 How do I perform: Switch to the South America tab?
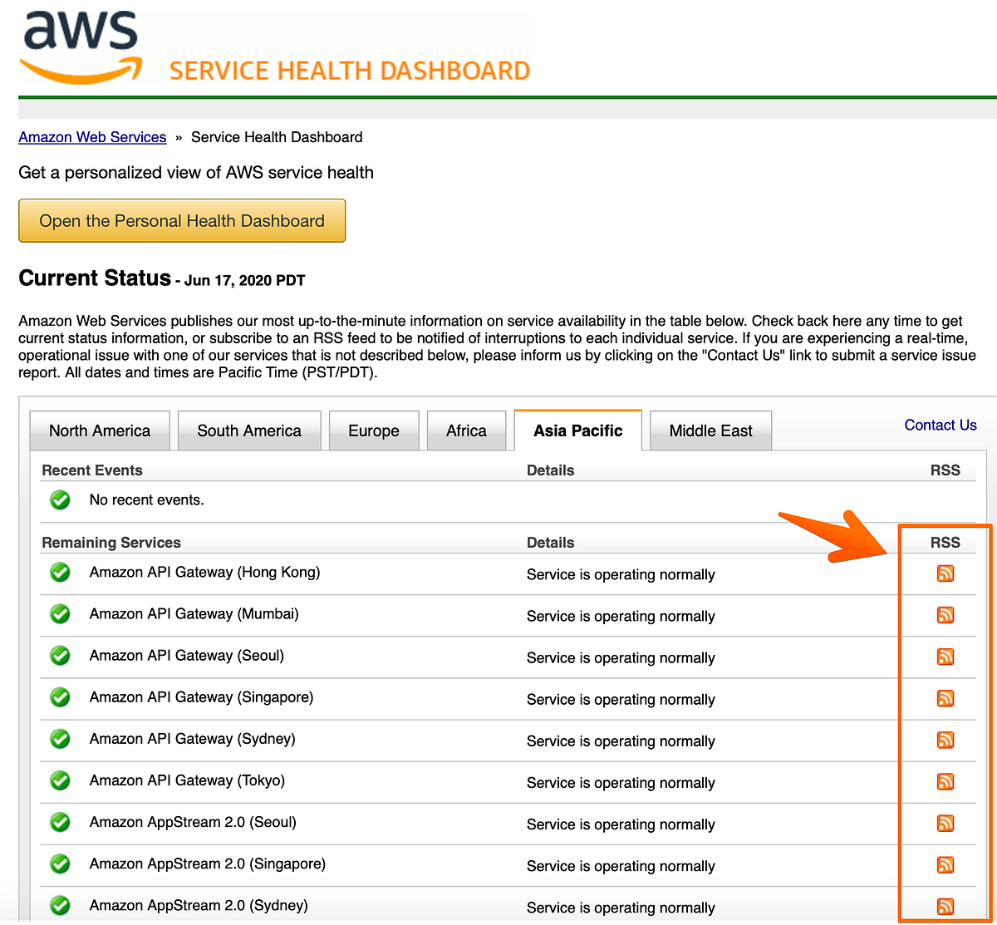pyautogui.click(x=248, y=431)
